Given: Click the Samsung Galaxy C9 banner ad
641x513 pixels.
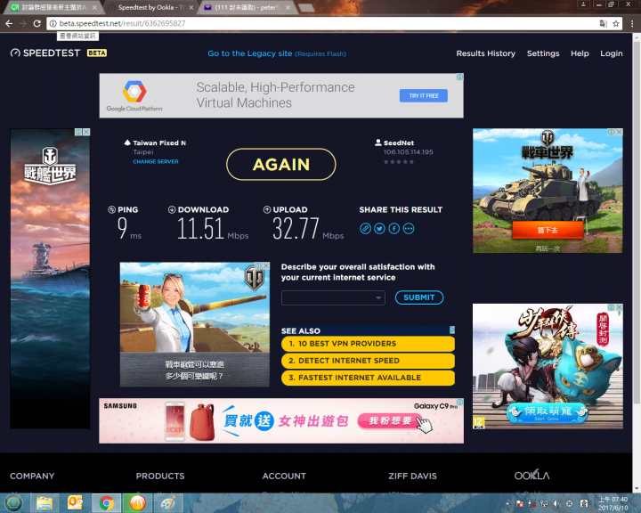Looking at the screenshot, I should click(281, 420).
